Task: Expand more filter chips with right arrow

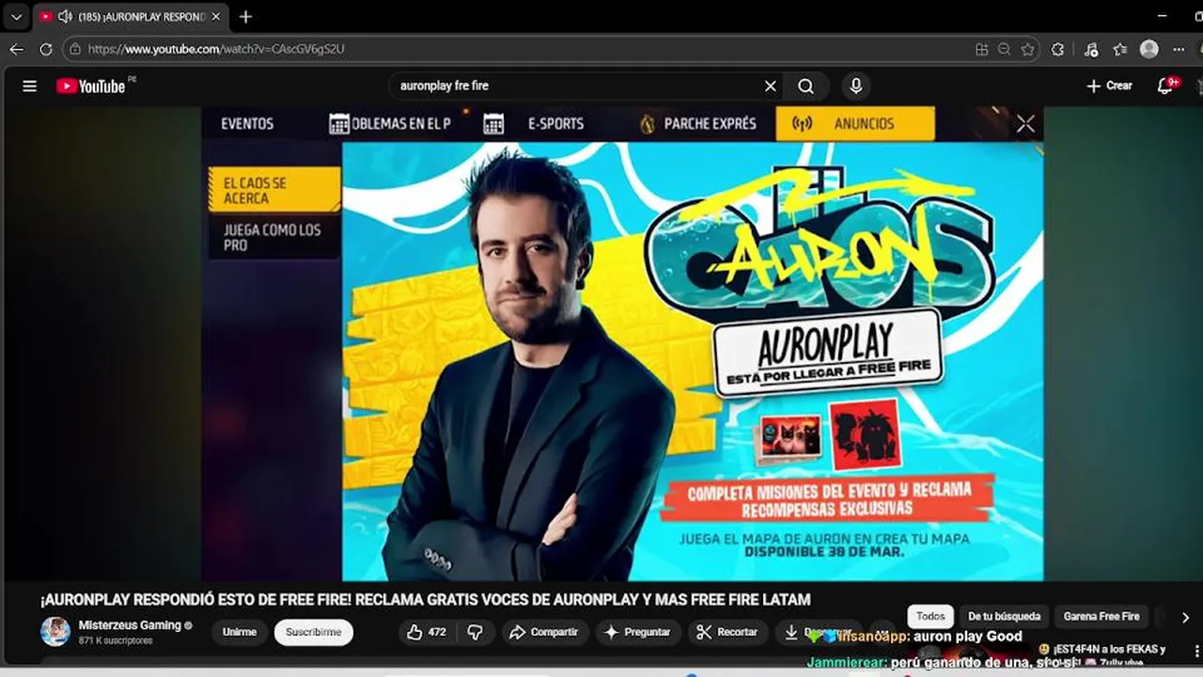Action: click(1185, 617)
